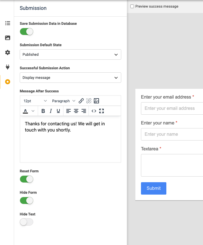Viewport: 203px width, 245px height.
Task: Enable the Hide Text switch
Action: [27, 222]
